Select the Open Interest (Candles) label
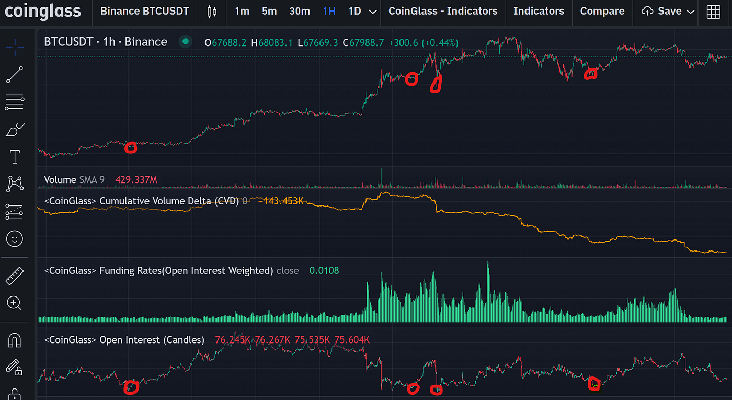 pyautogui.click(x=124, y=340)
